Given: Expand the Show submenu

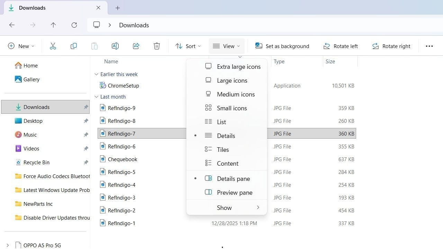Looking at the screenshot, I should pos(224,207).
